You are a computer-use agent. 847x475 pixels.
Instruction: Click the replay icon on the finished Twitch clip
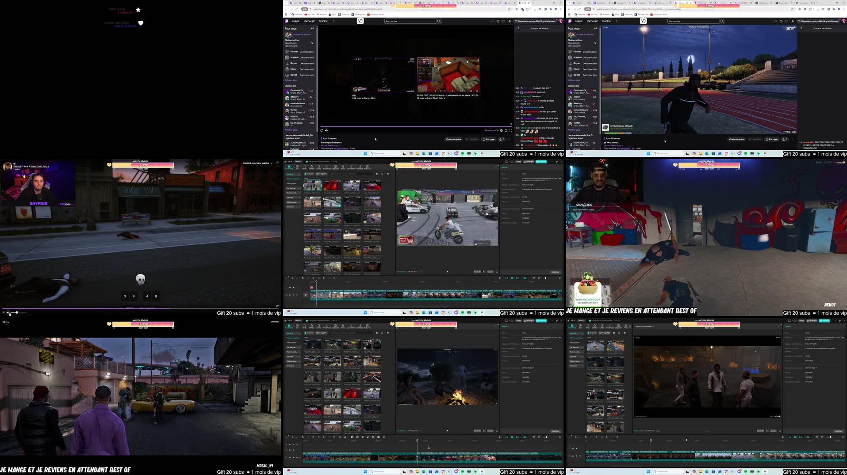point(322,130)
